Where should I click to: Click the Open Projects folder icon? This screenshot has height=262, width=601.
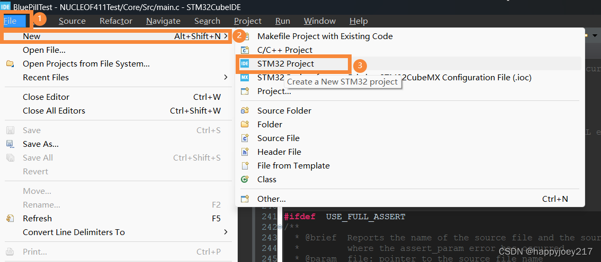[10, 63]
